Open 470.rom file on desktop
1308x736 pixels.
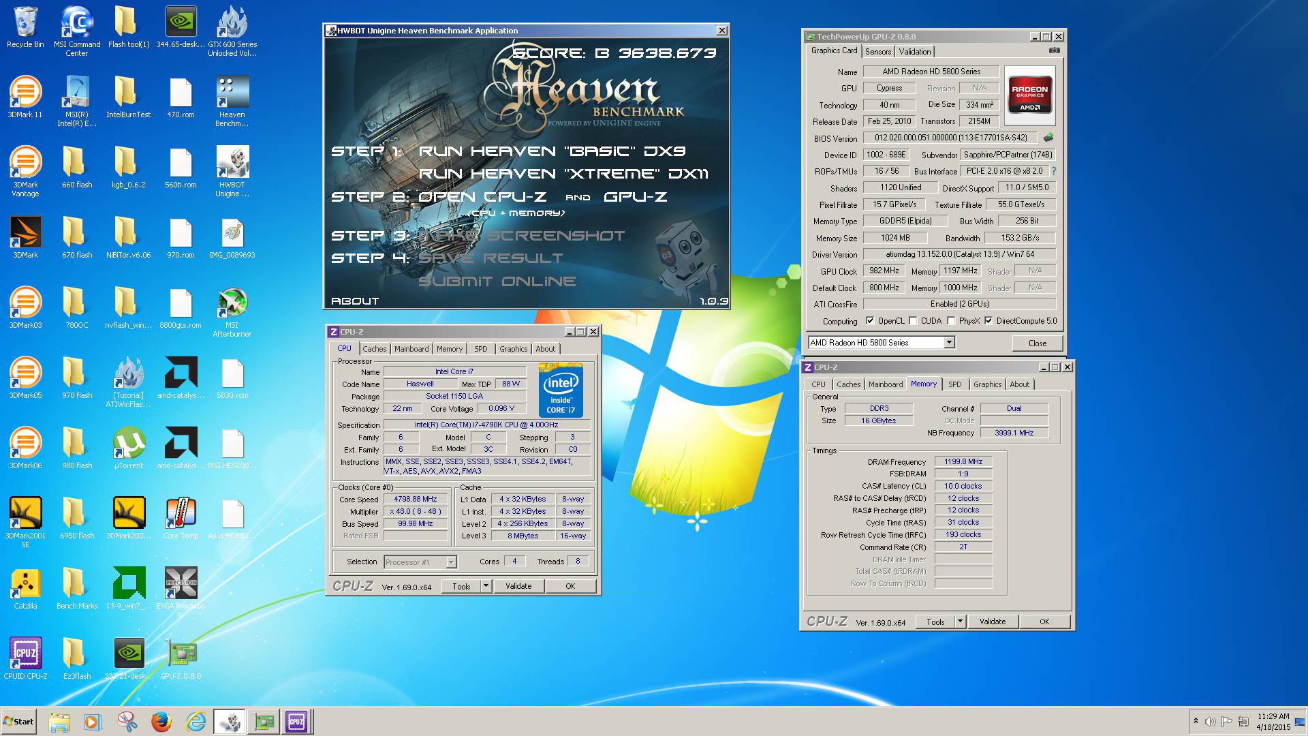click(x=181, y=97)
